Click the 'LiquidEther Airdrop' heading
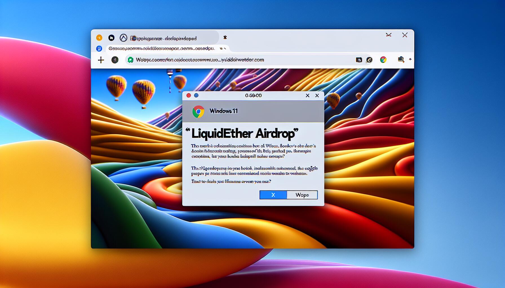The height and width of the screenshot is (288, 505). click(x=242, y=133)
